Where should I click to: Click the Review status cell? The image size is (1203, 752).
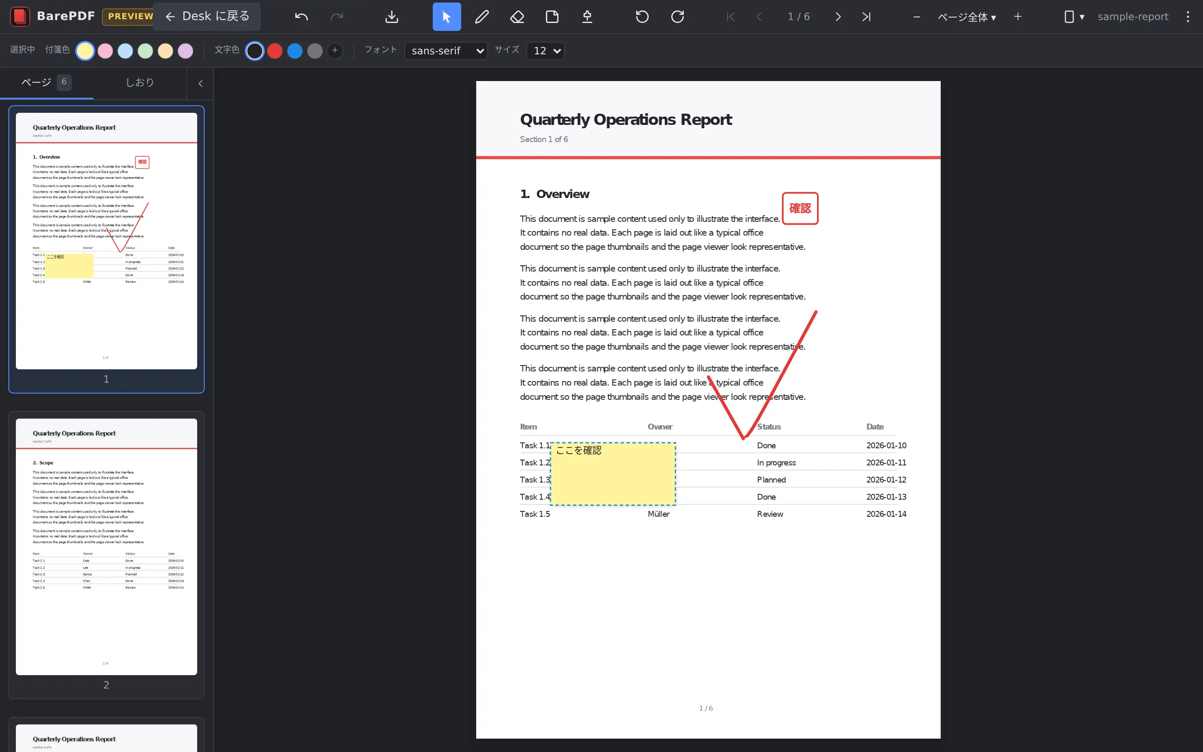pyautogui.click(x=770, y=514)
